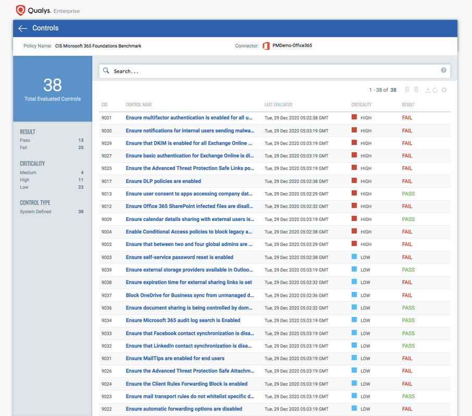Click the blue Low swatch for CID 9003

354,256
